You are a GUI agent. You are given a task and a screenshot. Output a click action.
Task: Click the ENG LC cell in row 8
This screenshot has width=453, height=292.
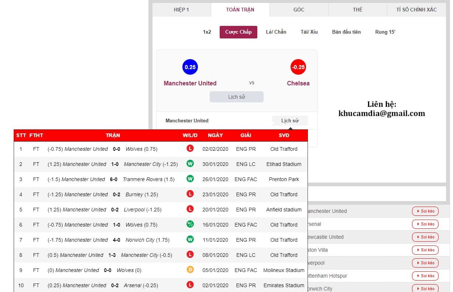coord(246,255)
